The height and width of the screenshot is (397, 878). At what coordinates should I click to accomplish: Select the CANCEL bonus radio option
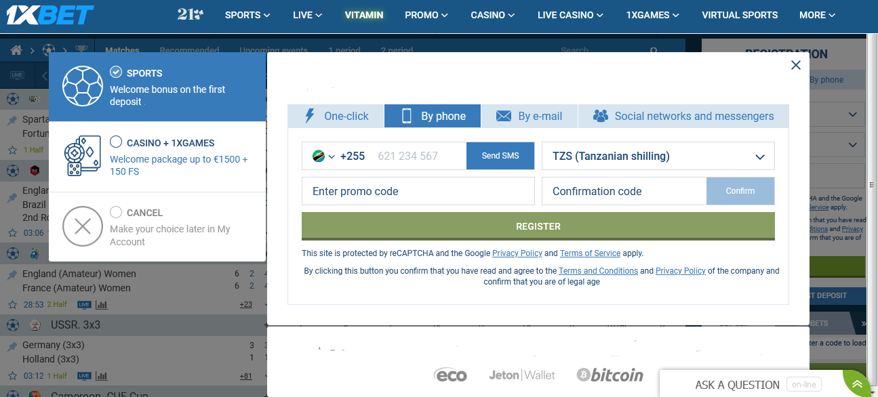click(x=116, y=212)
